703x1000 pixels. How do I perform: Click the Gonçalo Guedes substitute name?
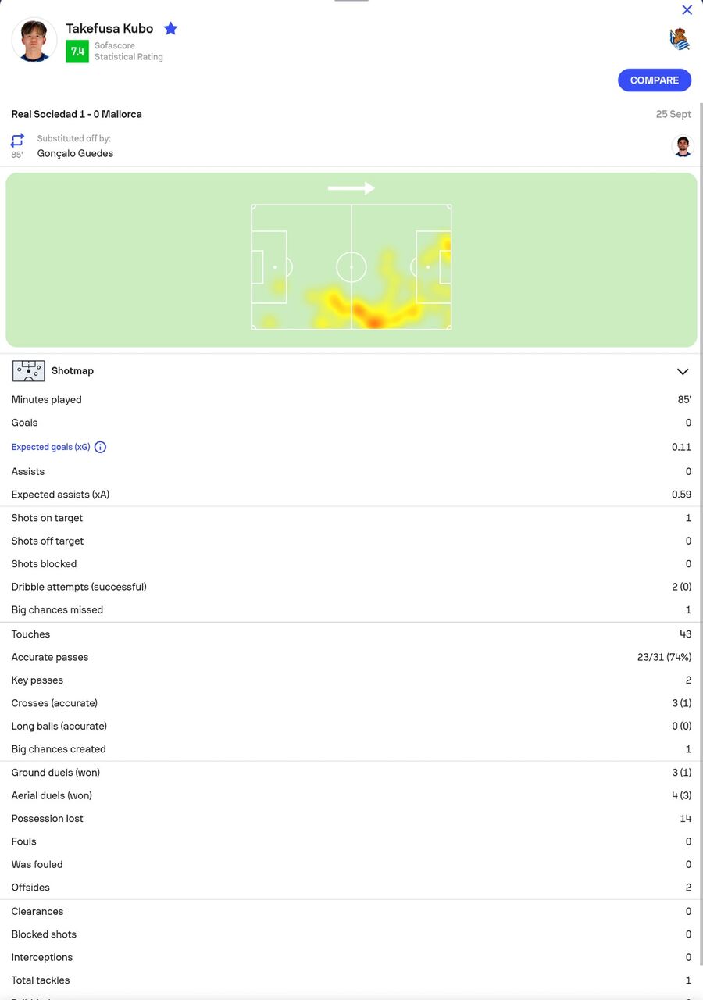click(x=75, y=153)
